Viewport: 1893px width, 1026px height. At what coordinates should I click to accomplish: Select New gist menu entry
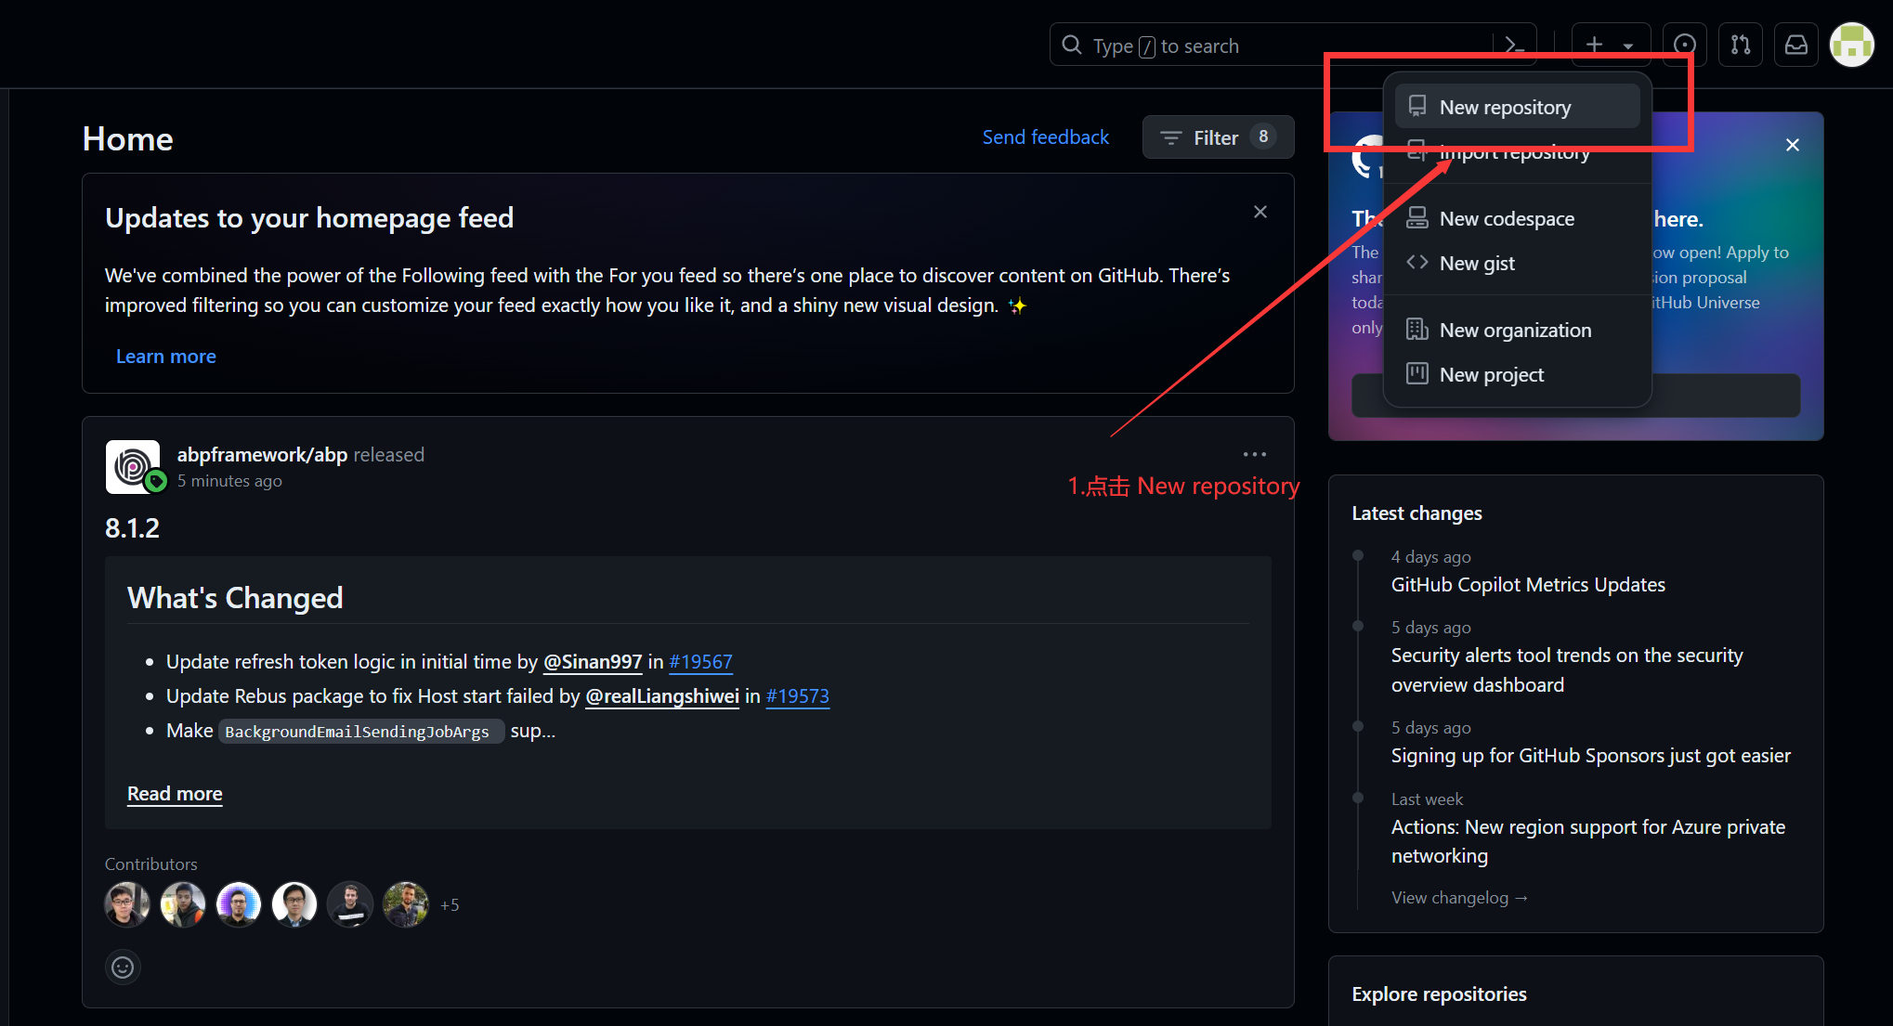click(1517, 263)
